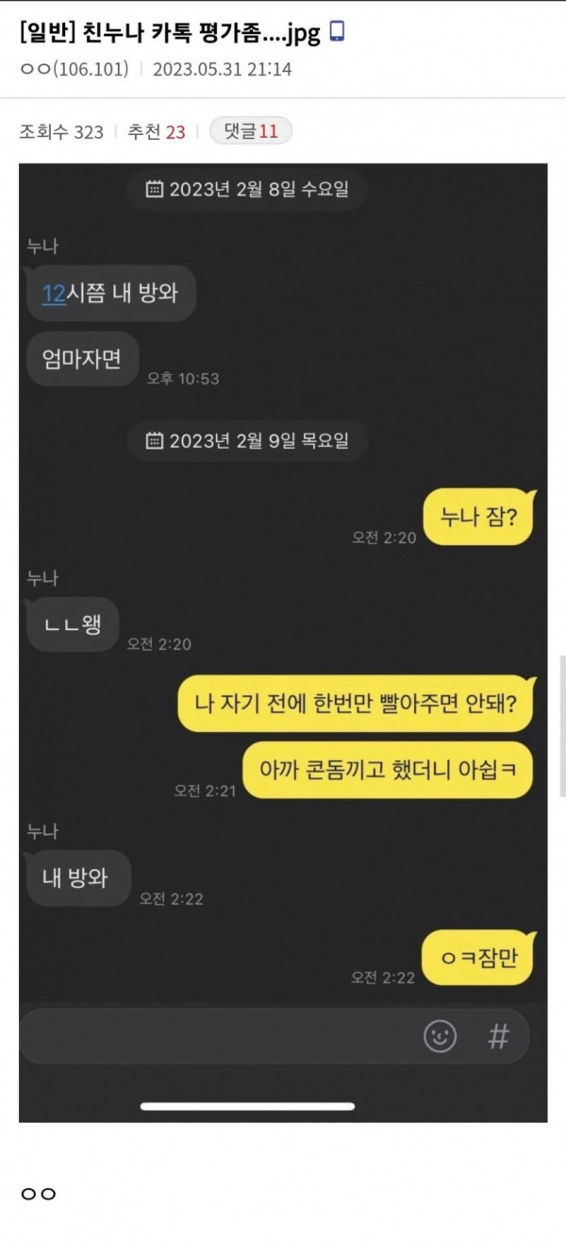Open the author ㅇㅇ(106.101) nickname link
566x1243 pixels.
pyautogui.click(x=74, y=69)
